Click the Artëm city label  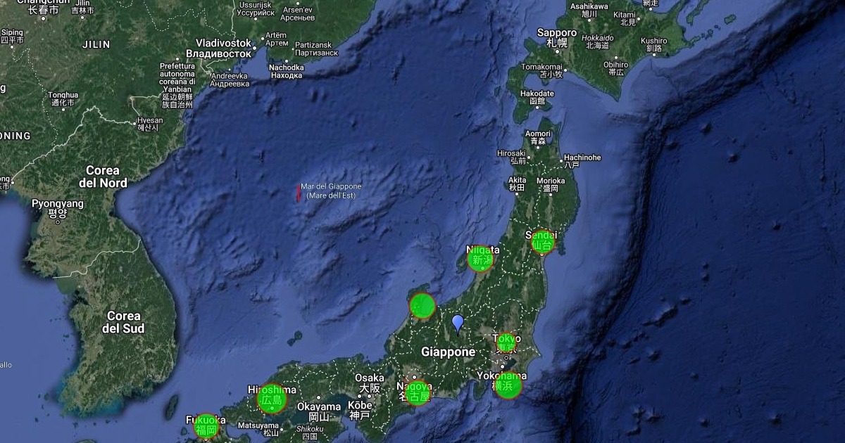277,39
